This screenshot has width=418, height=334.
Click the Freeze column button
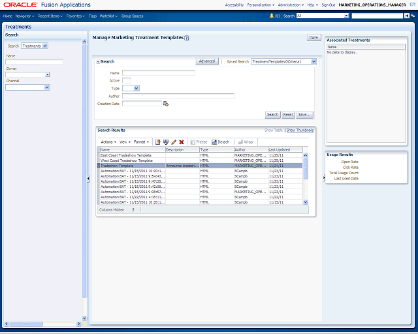pos(199,142)
